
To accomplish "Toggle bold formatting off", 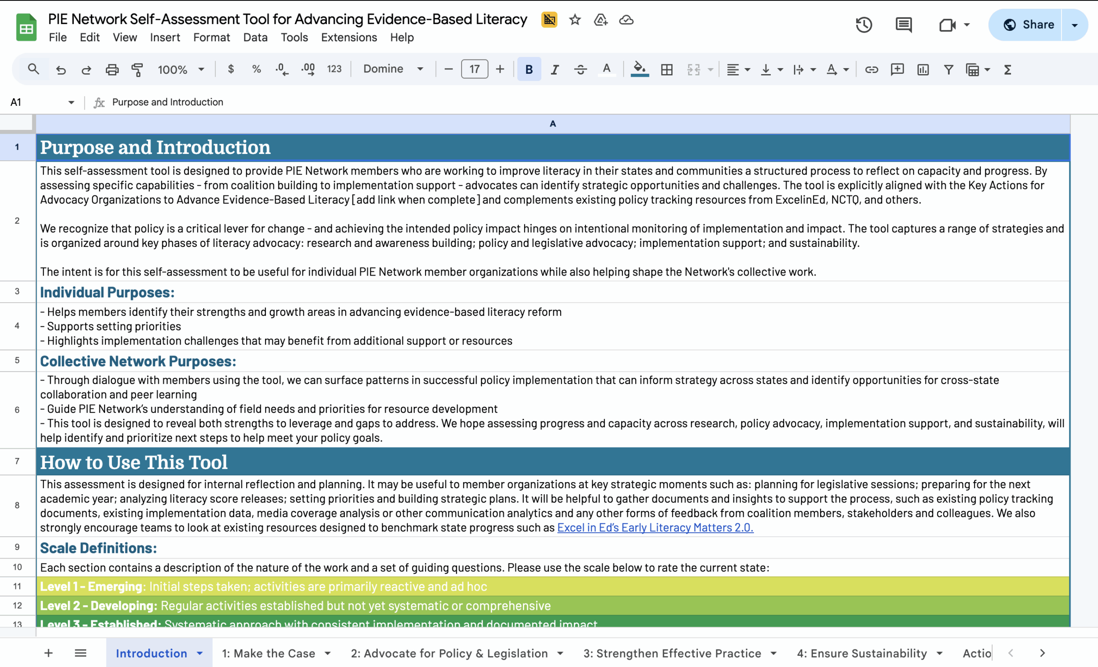I will pyautogui.click(x=528, y=69).
